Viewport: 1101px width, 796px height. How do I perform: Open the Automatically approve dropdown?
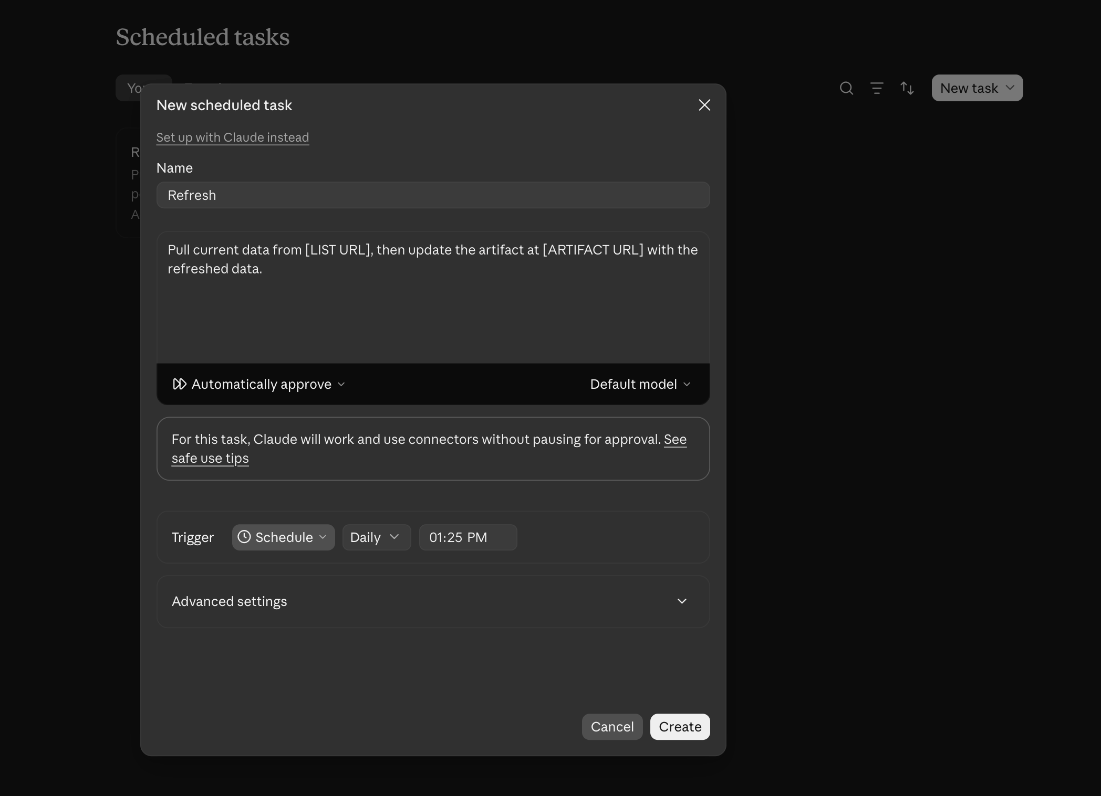point(259,384)
